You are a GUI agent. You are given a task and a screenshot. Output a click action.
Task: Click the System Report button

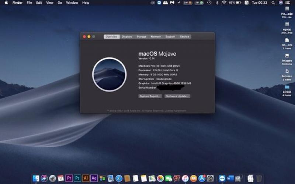[x=150, y=96]
